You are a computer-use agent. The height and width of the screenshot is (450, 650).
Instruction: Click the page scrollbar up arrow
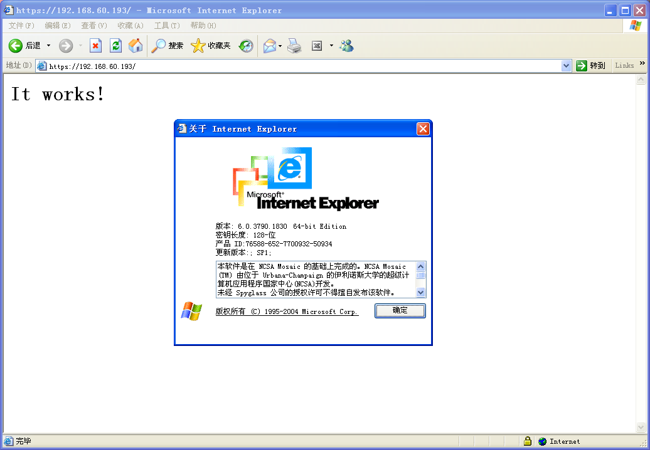[x=641, y=80]
